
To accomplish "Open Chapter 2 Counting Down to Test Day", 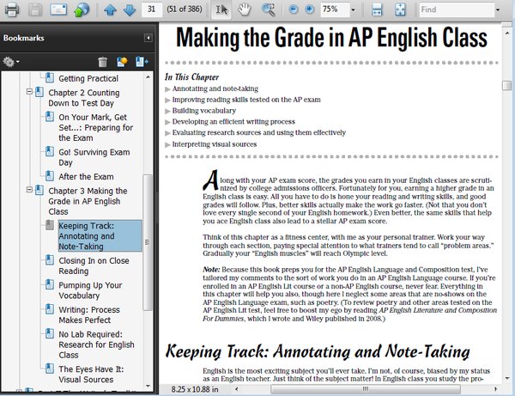I will click(x=84, y=98).
